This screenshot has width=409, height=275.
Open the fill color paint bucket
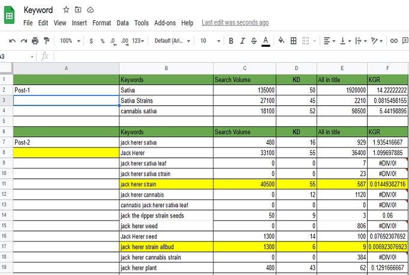(x=279, y=41)
